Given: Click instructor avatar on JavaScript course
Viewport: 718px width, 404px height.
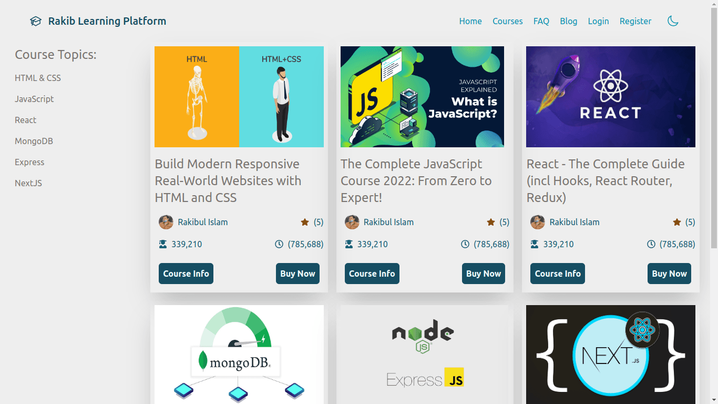Looking at the screenshot, I should click(x=352, y=222).
